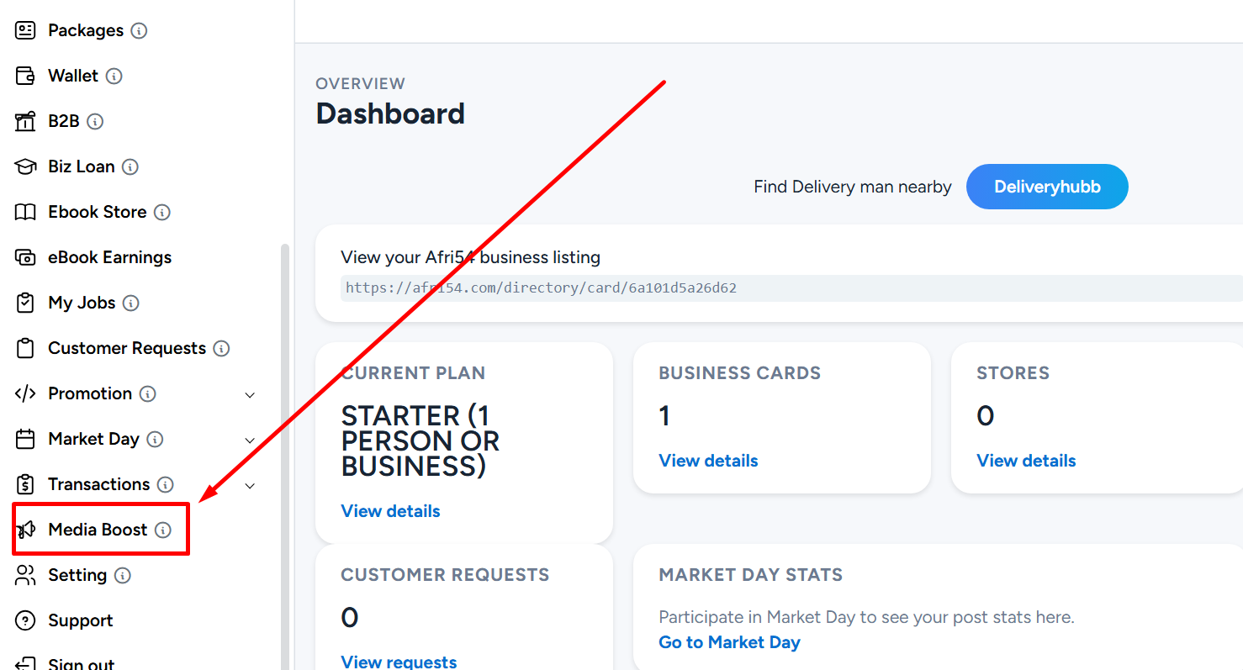Viewport: 1243px width, 670px height.
Task: Expand the Transactions submenu chevron
Action: click(250, 485)
